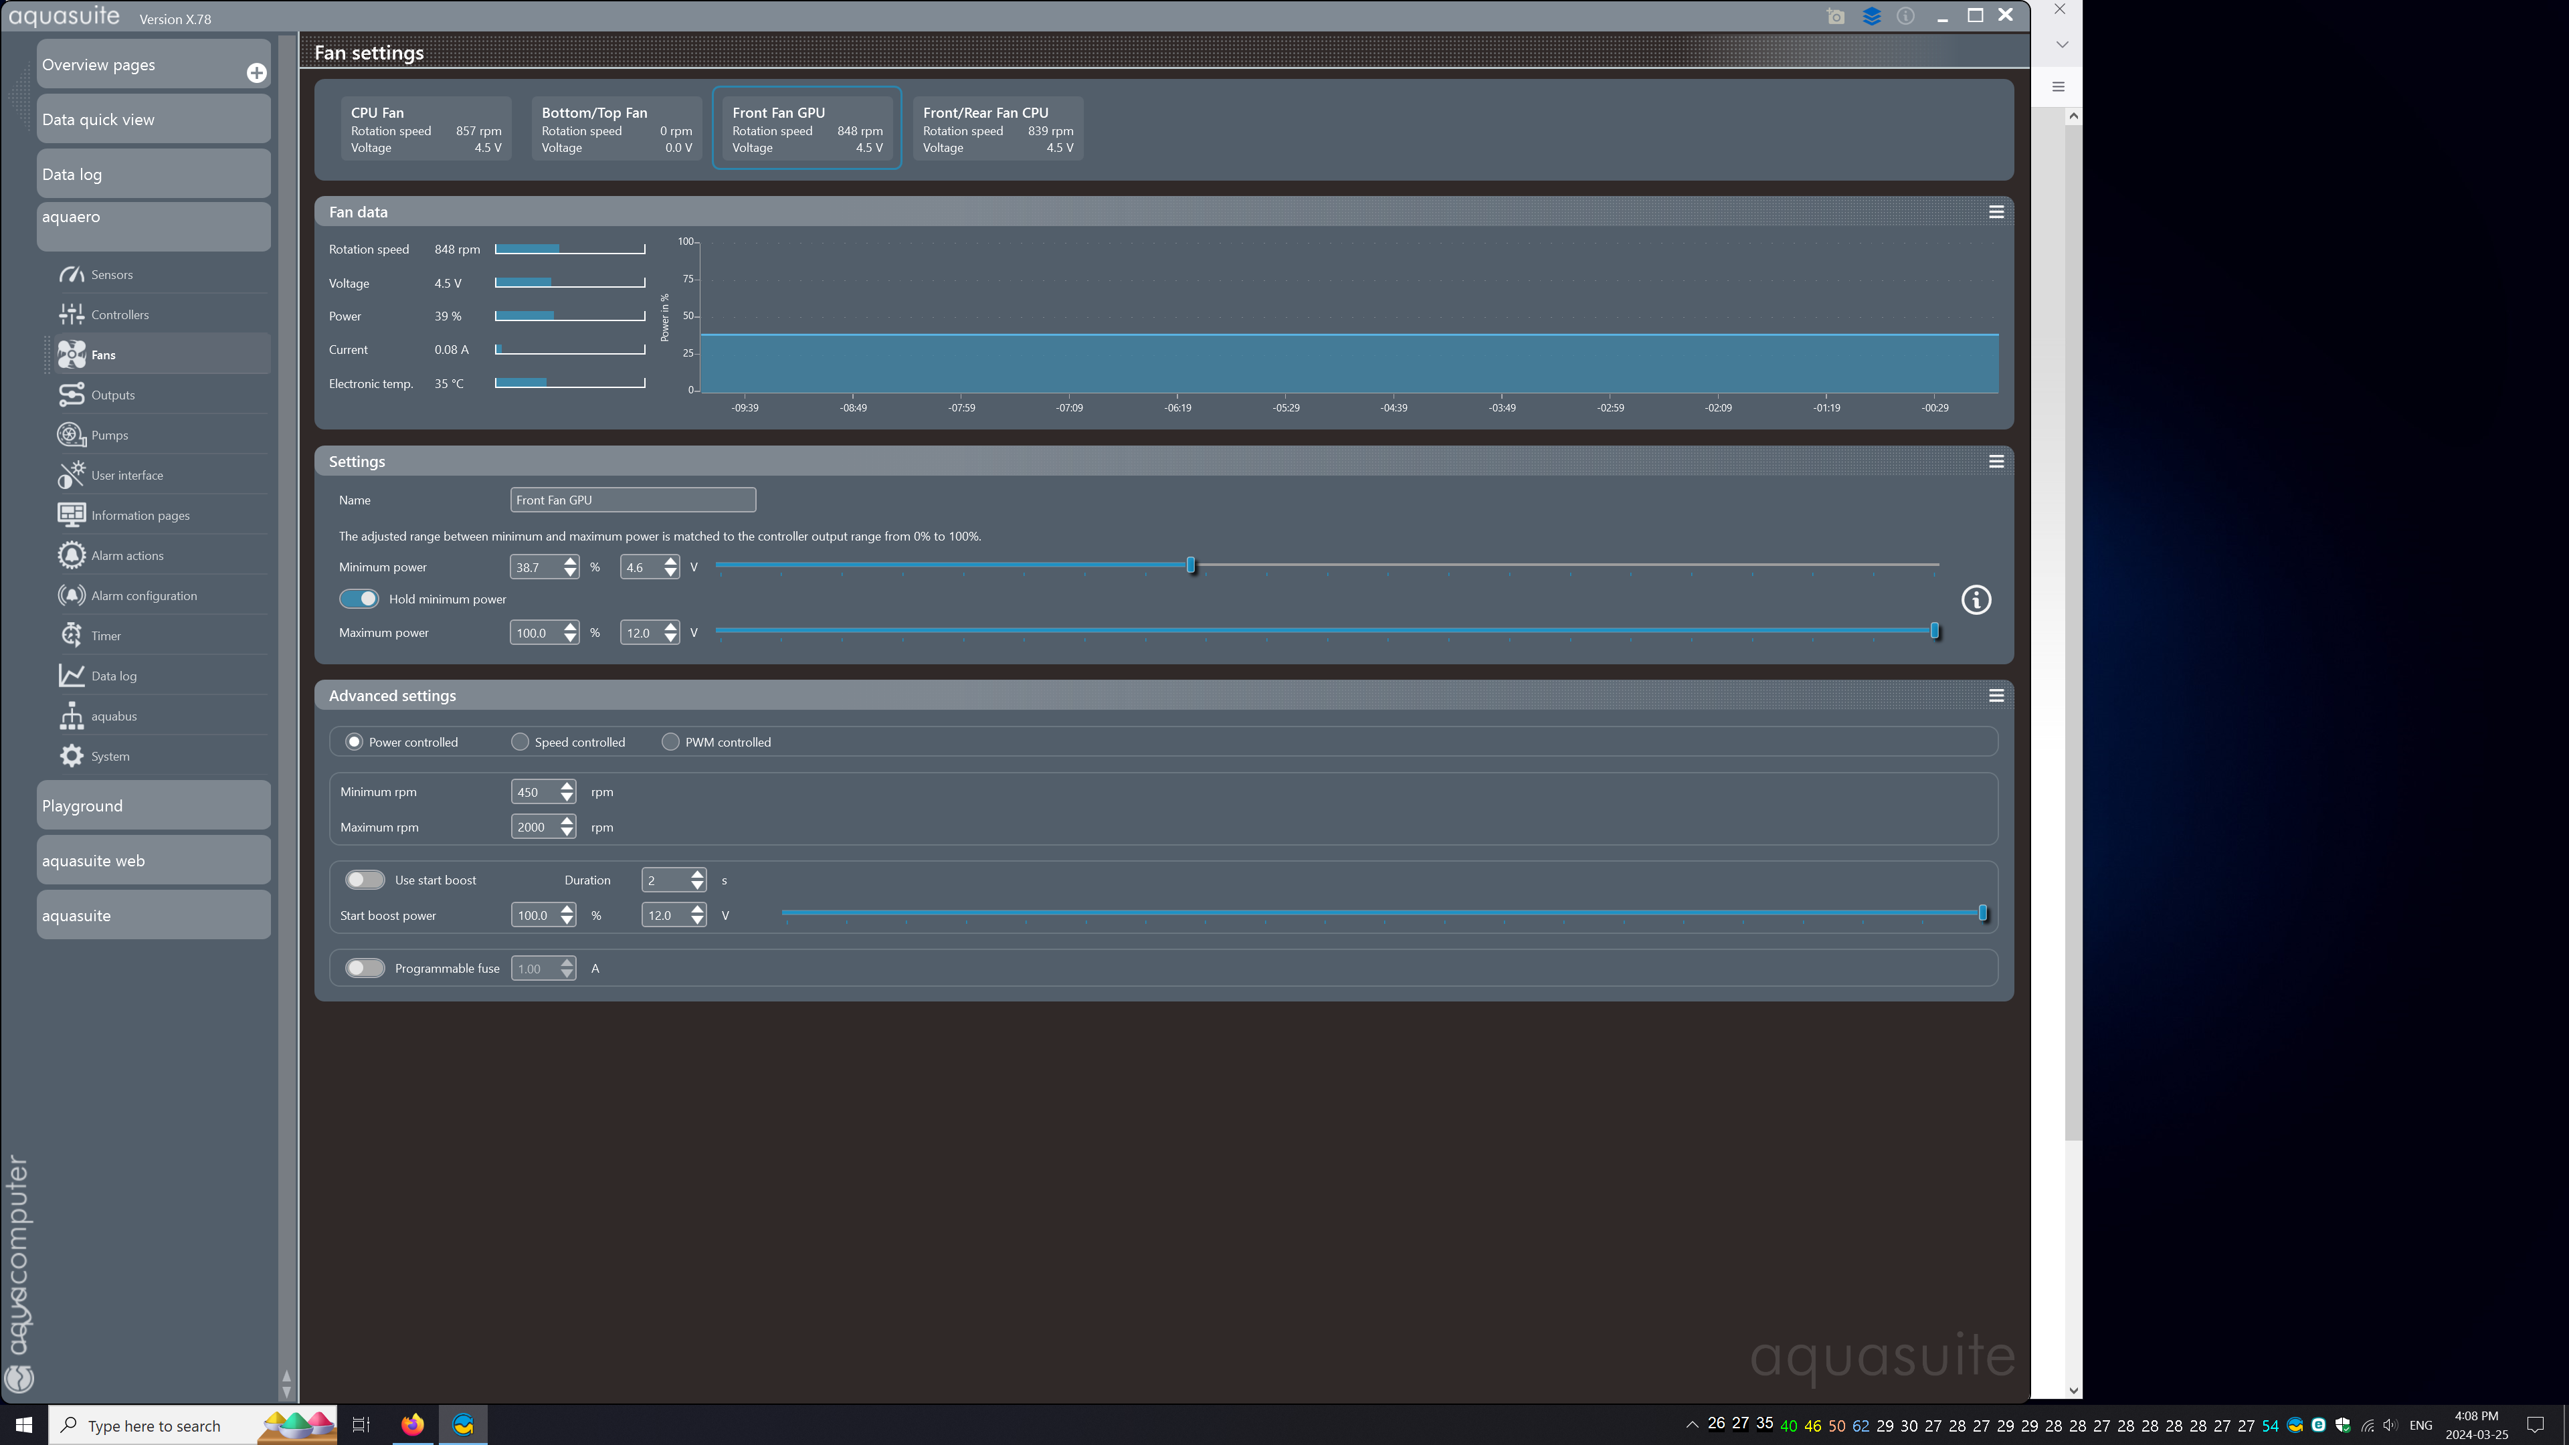Select the CPU Fan tab

pos(426,128)
